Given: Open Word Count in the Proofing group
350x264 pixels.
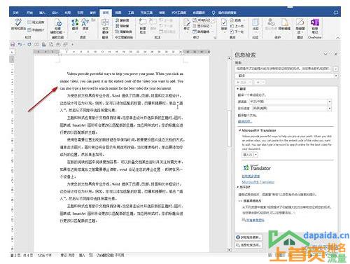Looking at the screenshot, I should point(36,30).
